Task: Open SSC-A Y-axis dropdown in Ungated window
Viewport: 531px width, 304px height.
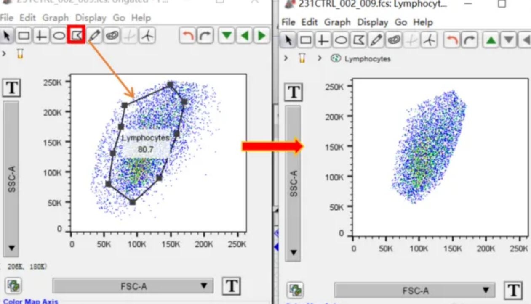Action: pos(11,178)
